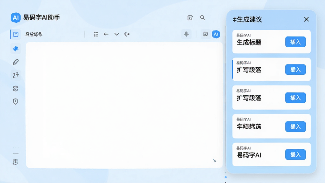Open the comment note toolbar icon
The image size is (325, 183).
tap(205, 34)
